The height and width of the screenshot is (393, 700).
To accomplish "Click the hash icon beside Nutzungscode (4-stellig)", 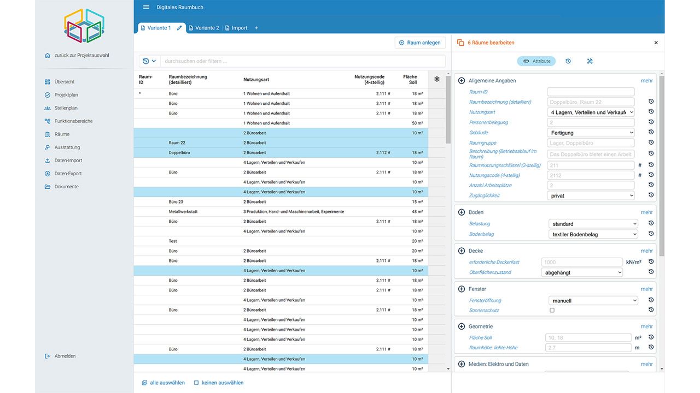I will [640, 175].
